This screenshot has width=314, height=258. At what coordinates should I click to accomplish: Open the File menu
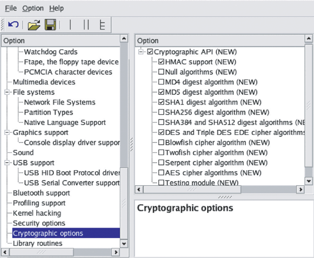(x=10, y=8)
